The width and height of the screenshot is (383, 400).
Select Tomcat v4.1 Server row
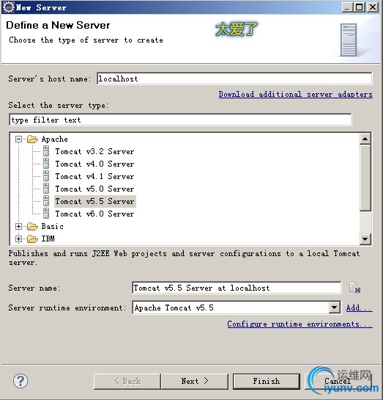coord(94,176)
